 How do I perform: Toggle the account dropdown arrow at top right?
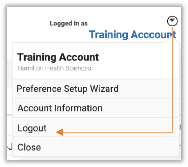(172, 21)
